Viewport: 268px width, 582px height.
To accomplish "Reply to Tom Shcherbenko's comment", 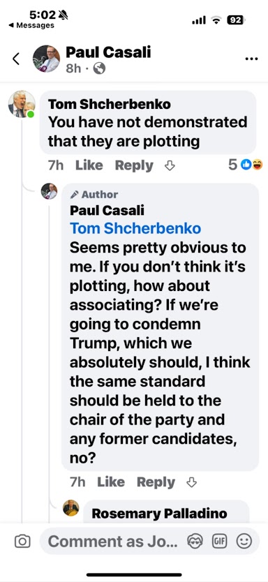I will click(134, 165).
